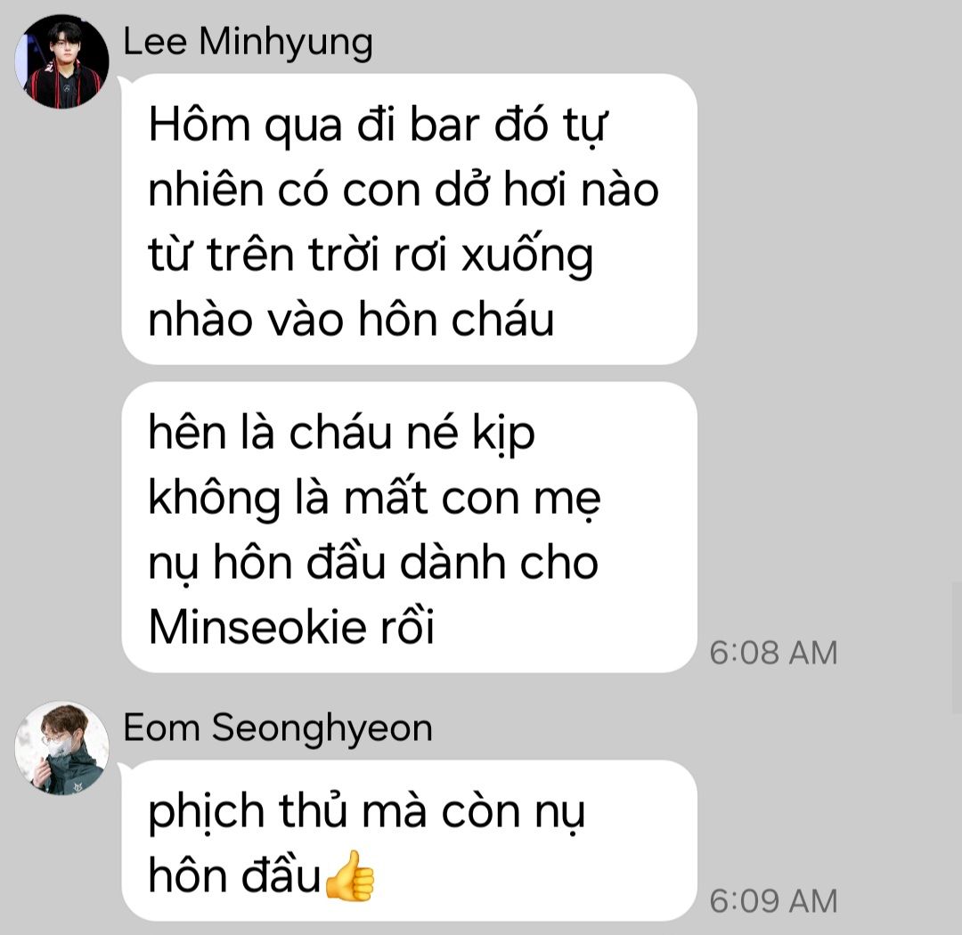Click the thumbs-up emoji in the message

point(349,875)
